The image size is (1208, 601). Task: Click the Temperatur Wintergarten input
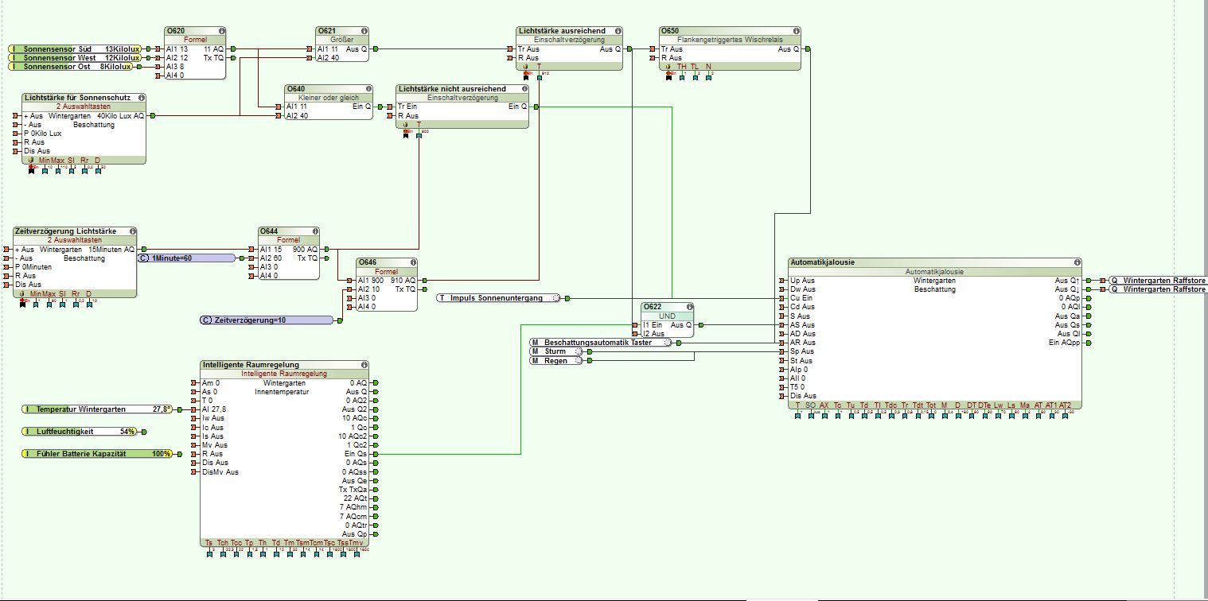[97, 409]
